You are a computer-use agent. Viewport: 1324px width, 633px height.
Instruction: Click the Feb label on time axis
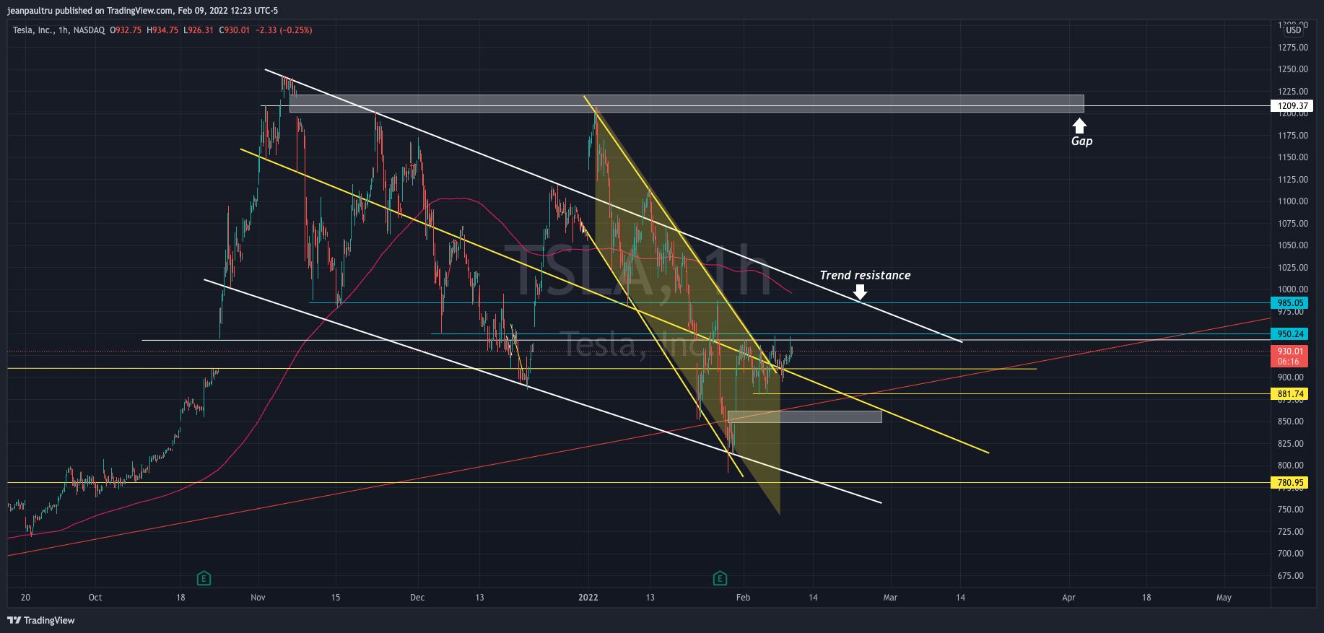pos(743,598)
